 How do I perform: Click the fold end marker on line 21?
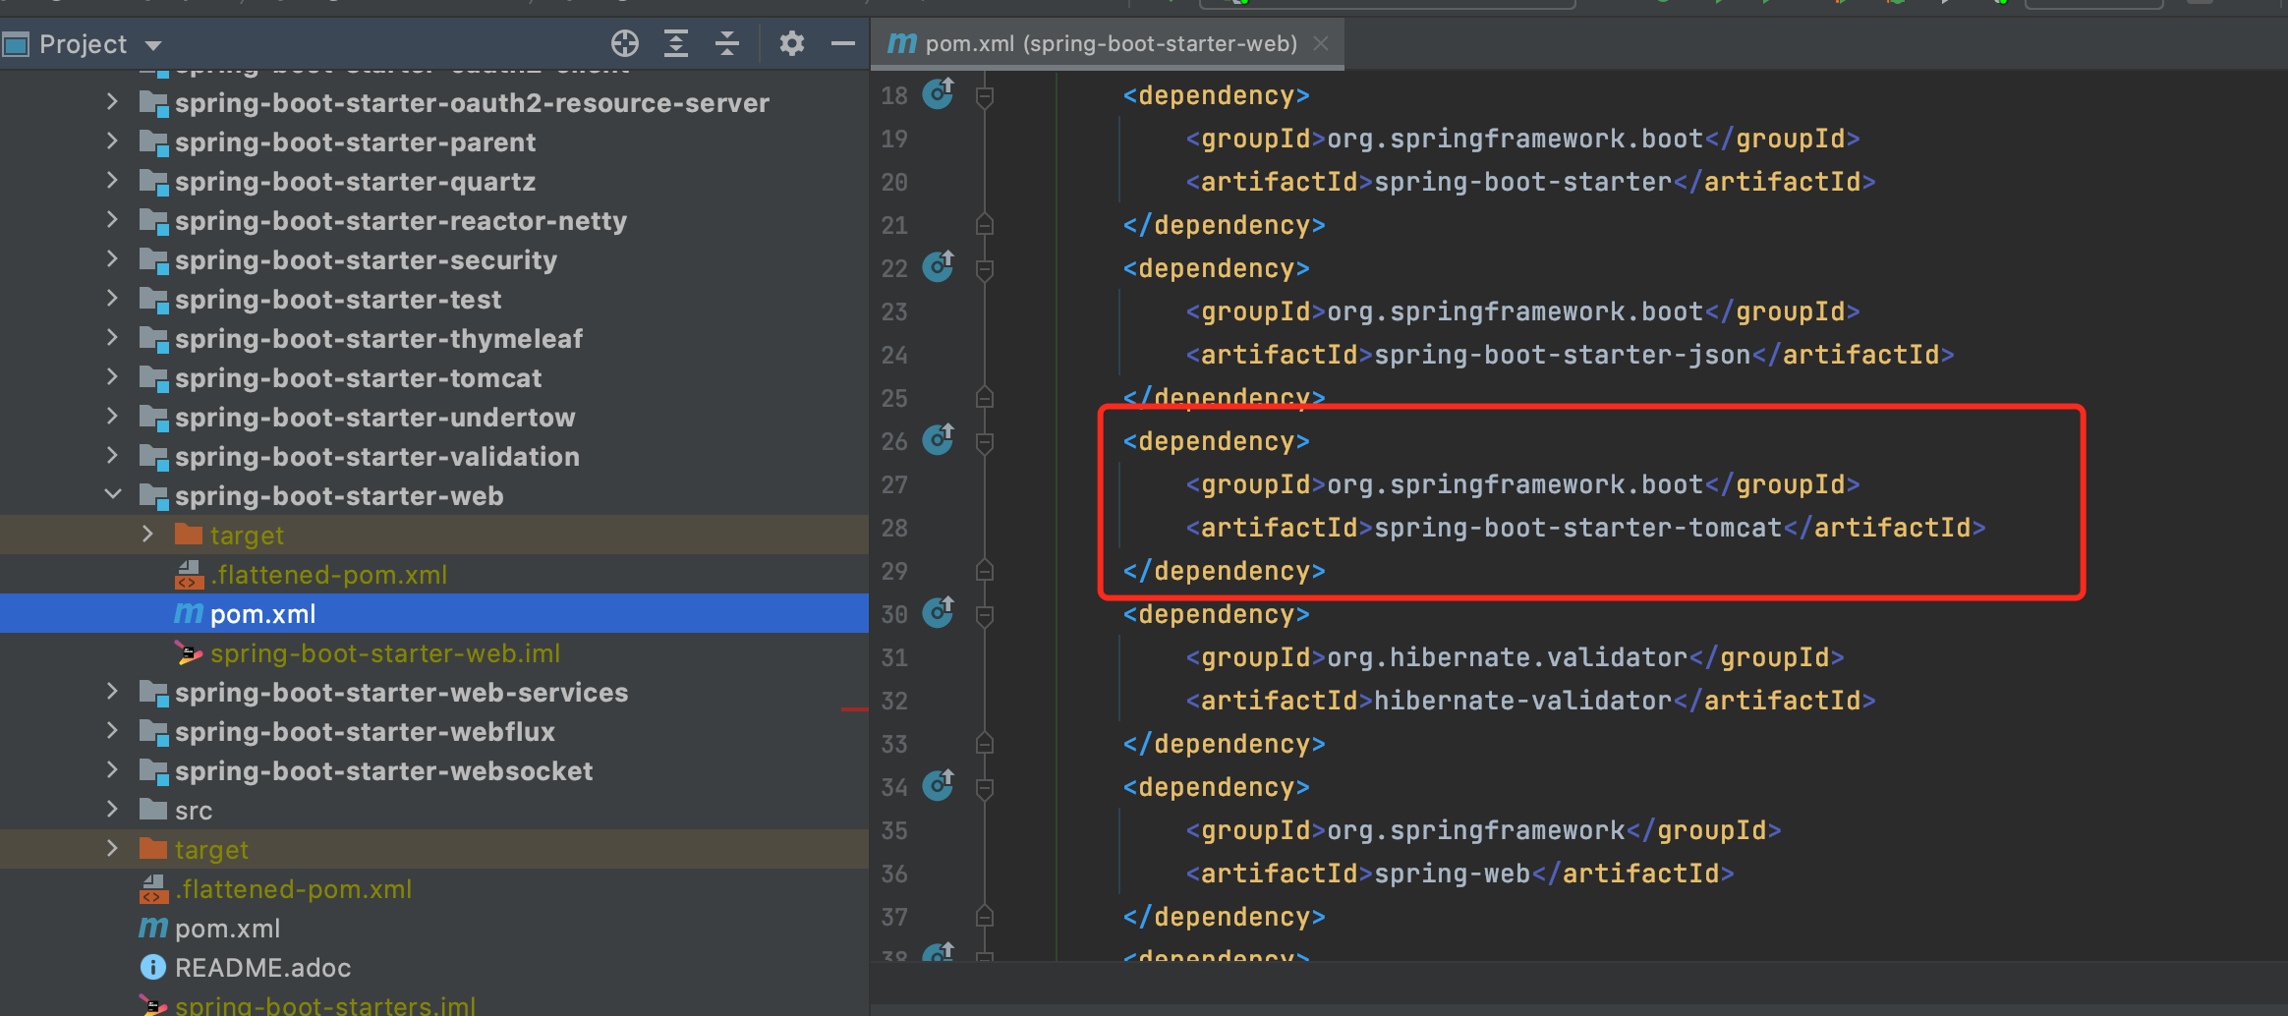pos(985,225)
